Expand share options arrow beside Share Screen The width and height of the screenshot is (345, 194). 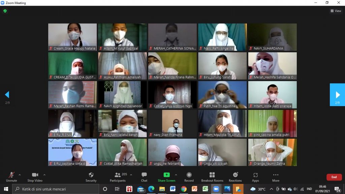coord(176,175)
